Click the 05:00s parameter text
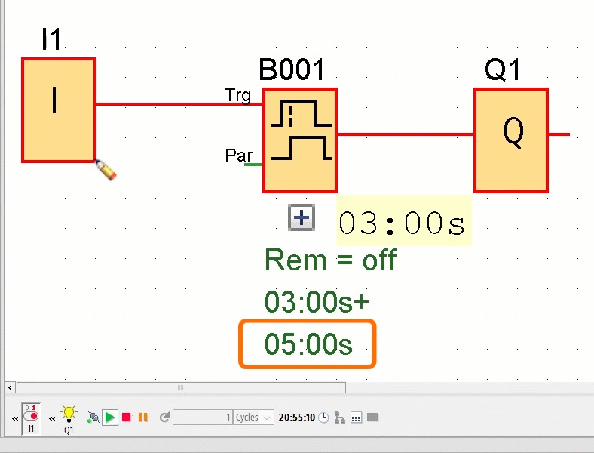 click(308, 344)
